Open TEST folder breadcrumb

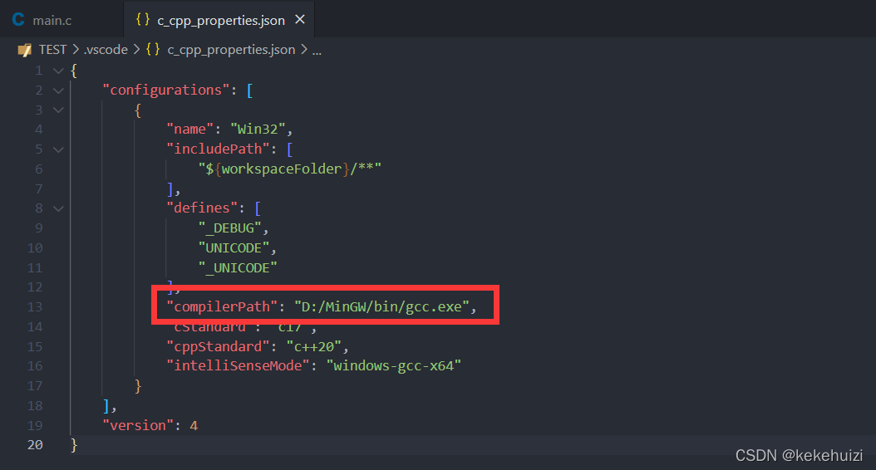[x=52, y=50]
